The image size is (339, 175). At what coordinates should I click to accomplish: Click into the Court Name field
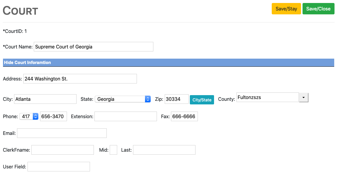tap(93, 47)
